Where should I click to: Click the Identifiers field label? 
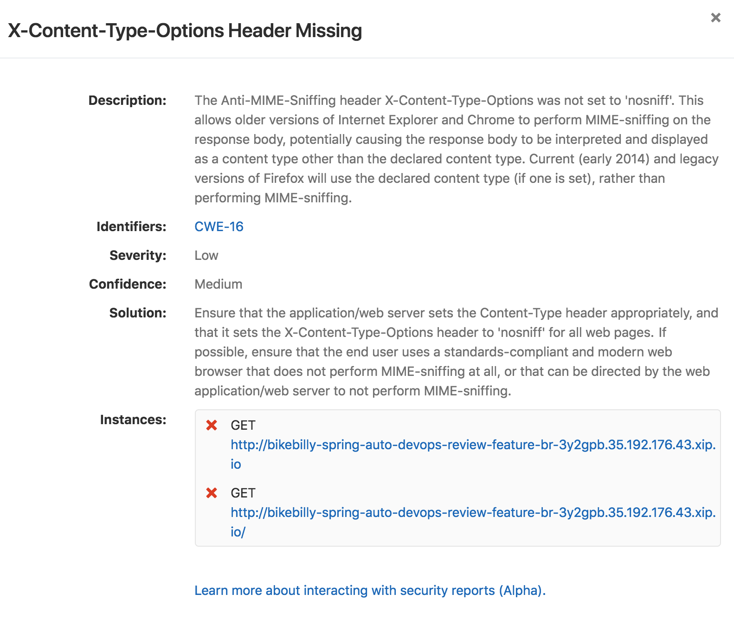coord(131,226)
